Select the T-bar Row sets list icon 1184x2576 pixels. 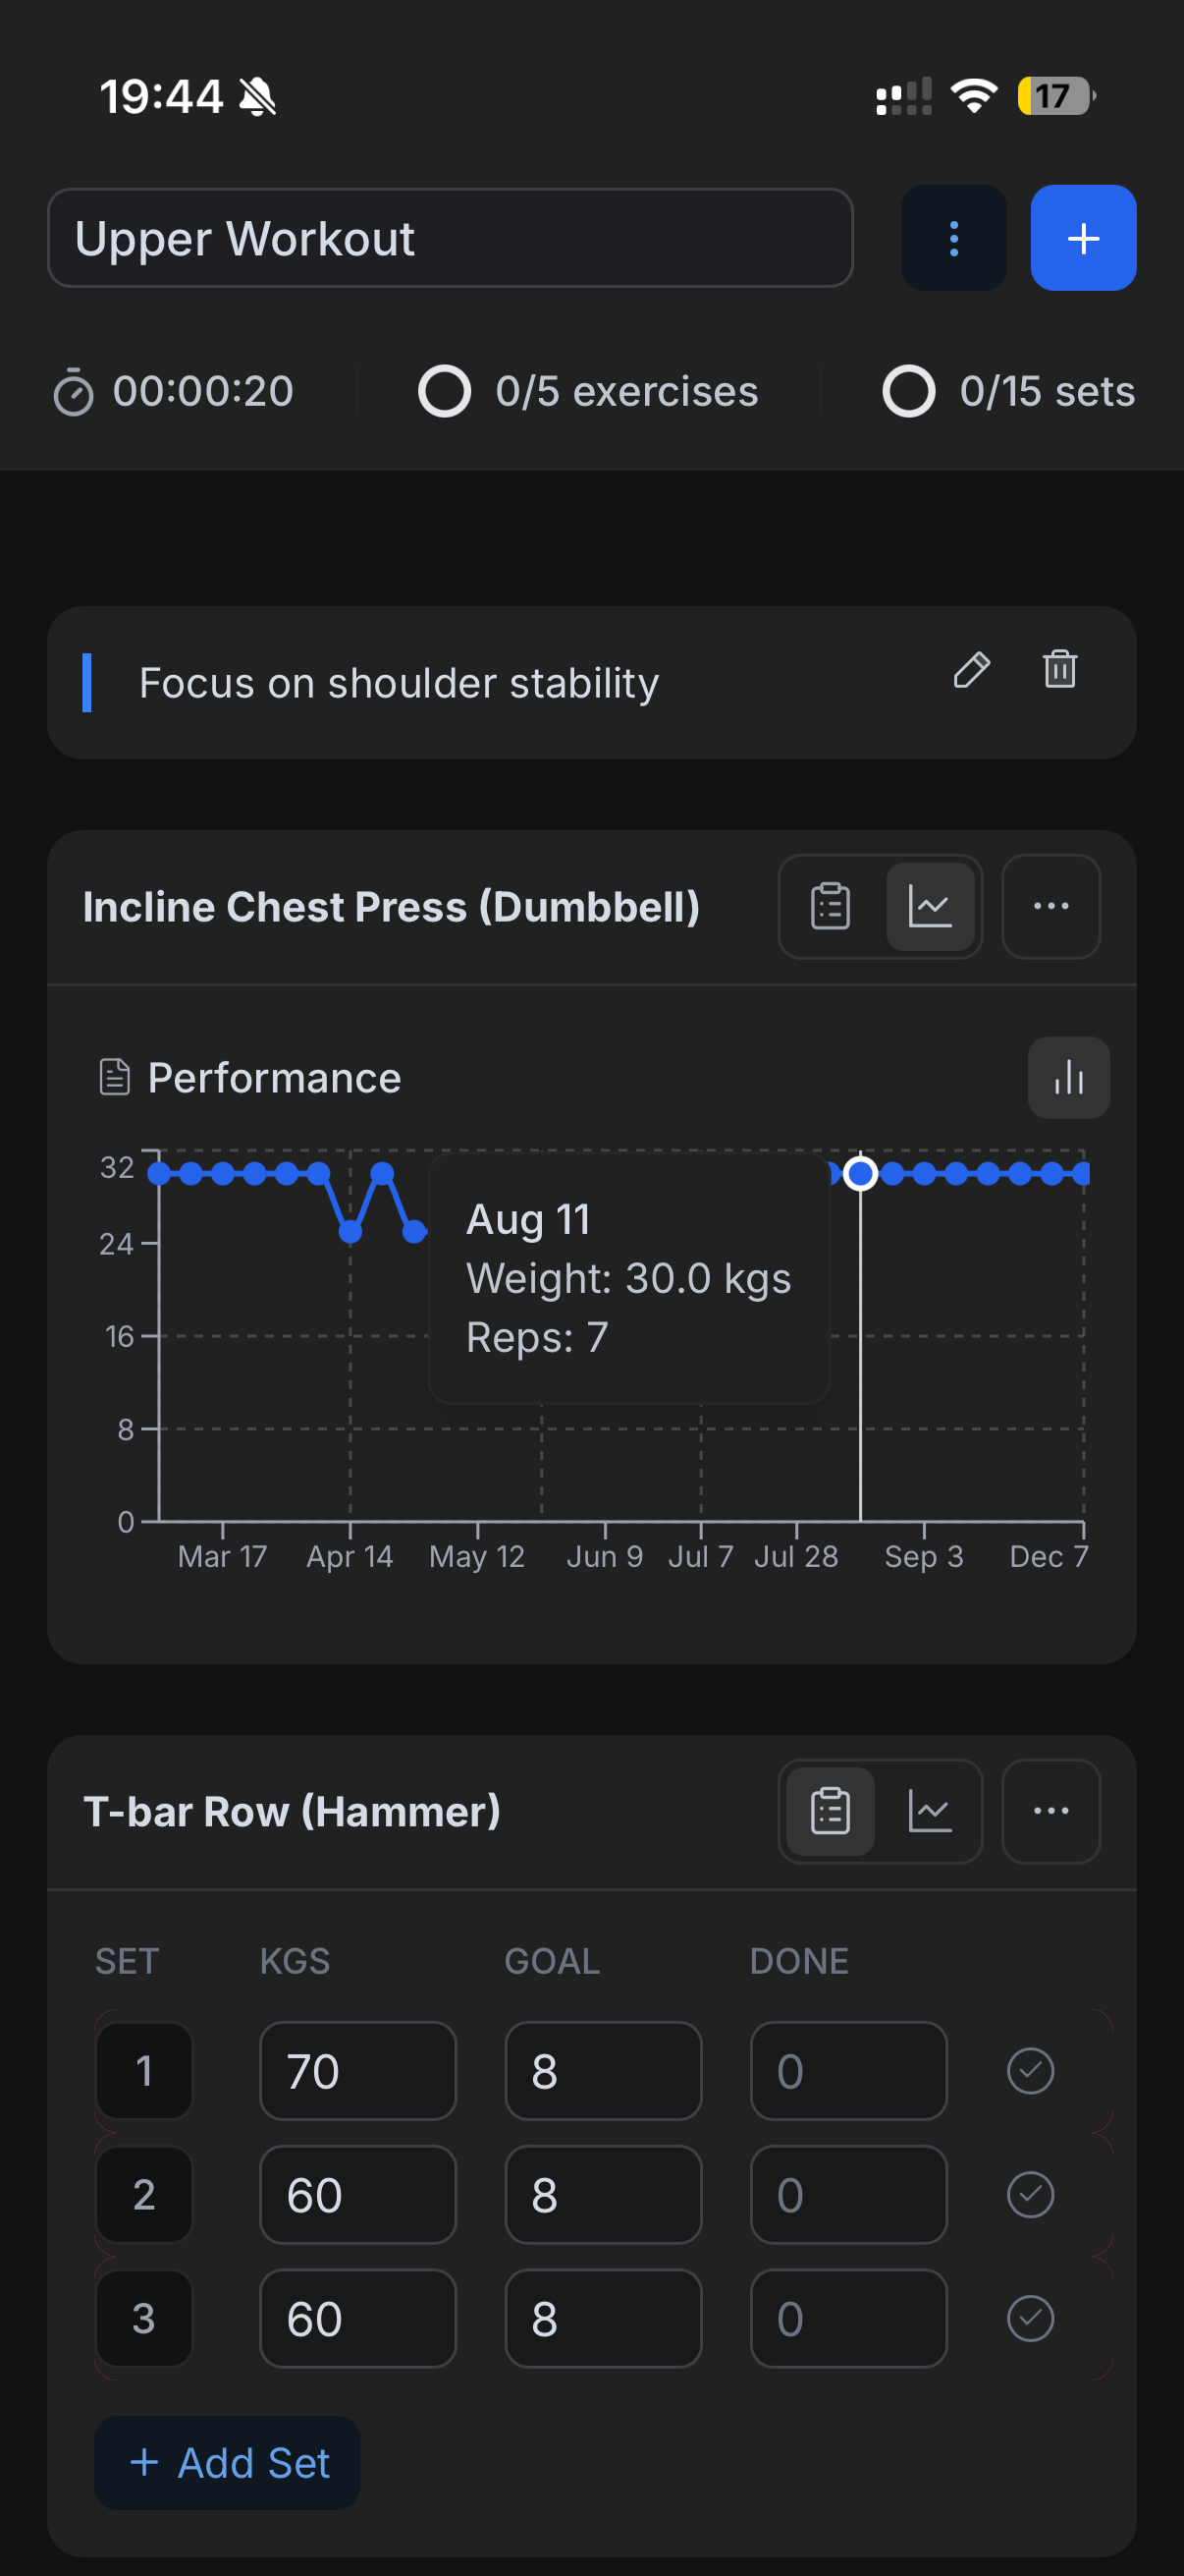830,1811
